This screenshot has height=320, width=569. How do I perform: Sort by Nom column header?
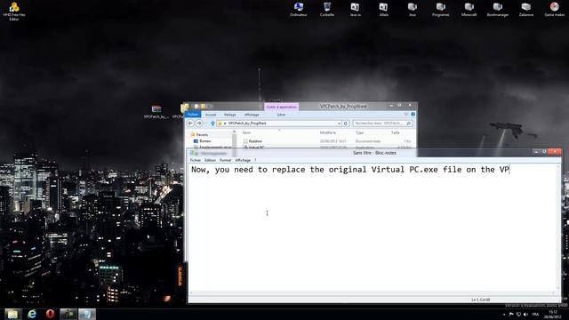(x=247, y=132)
